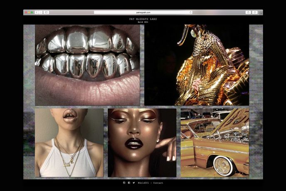
Task: Toggle the Safari sidebar button
Action: (46, 12)
